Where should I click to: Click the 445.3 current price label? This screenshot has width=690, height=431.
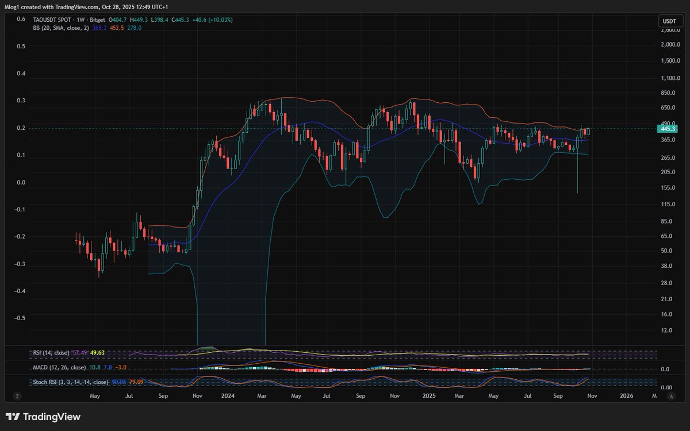pyautogui.click(x=668, y=129)
